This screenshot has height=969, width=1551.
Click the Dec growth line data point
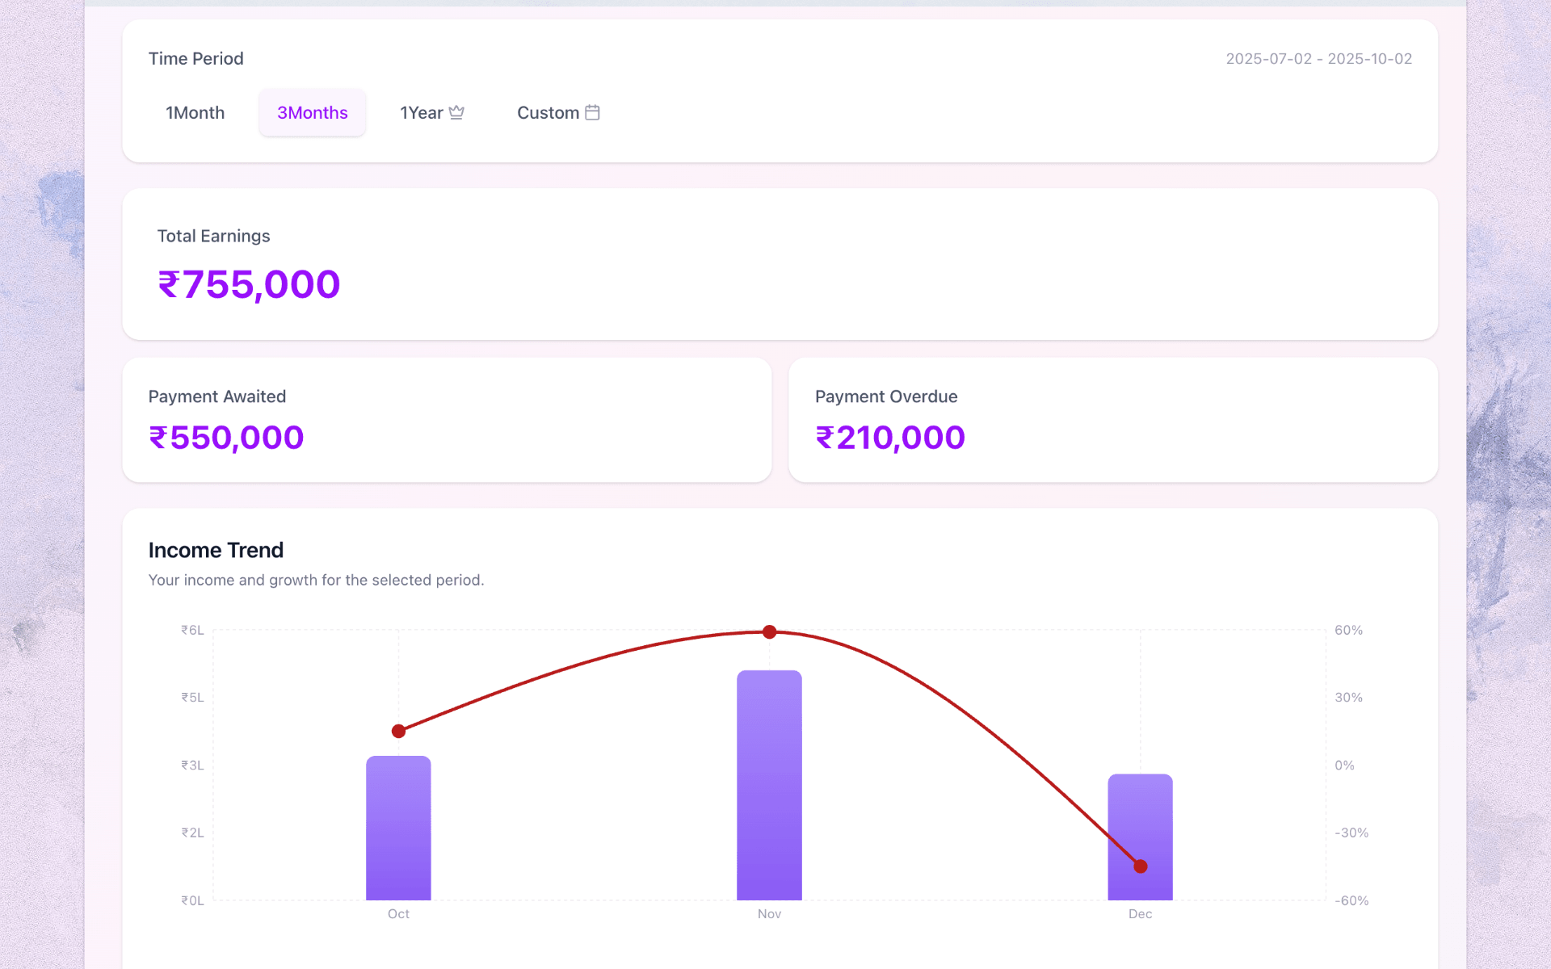click(x=1140, y=866)
